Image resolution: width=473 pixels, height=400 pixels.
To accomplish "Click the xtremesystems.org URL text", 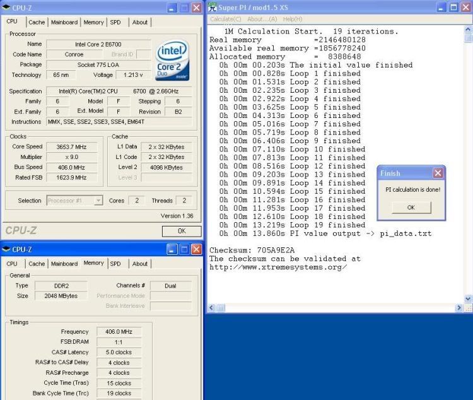I will 278,267.
